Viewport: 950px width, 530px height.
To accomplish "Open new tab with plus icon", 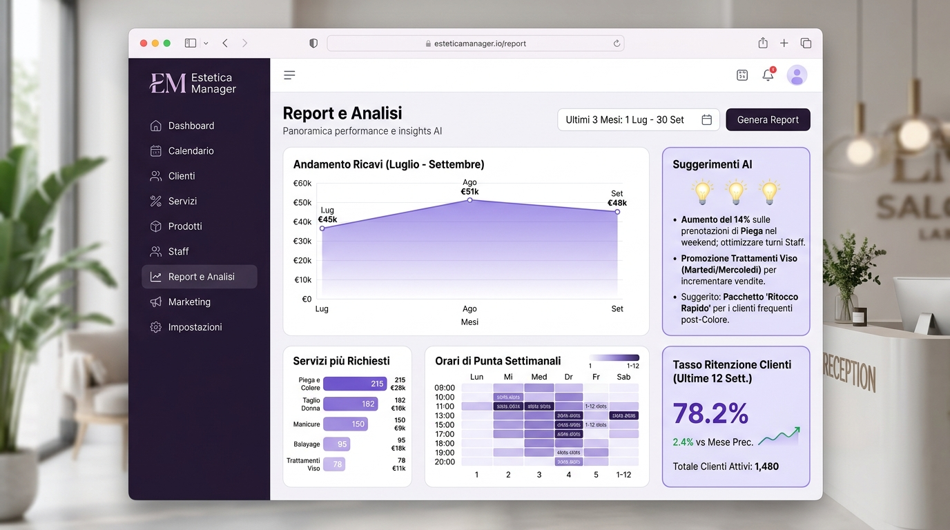I will click(784, 43).
